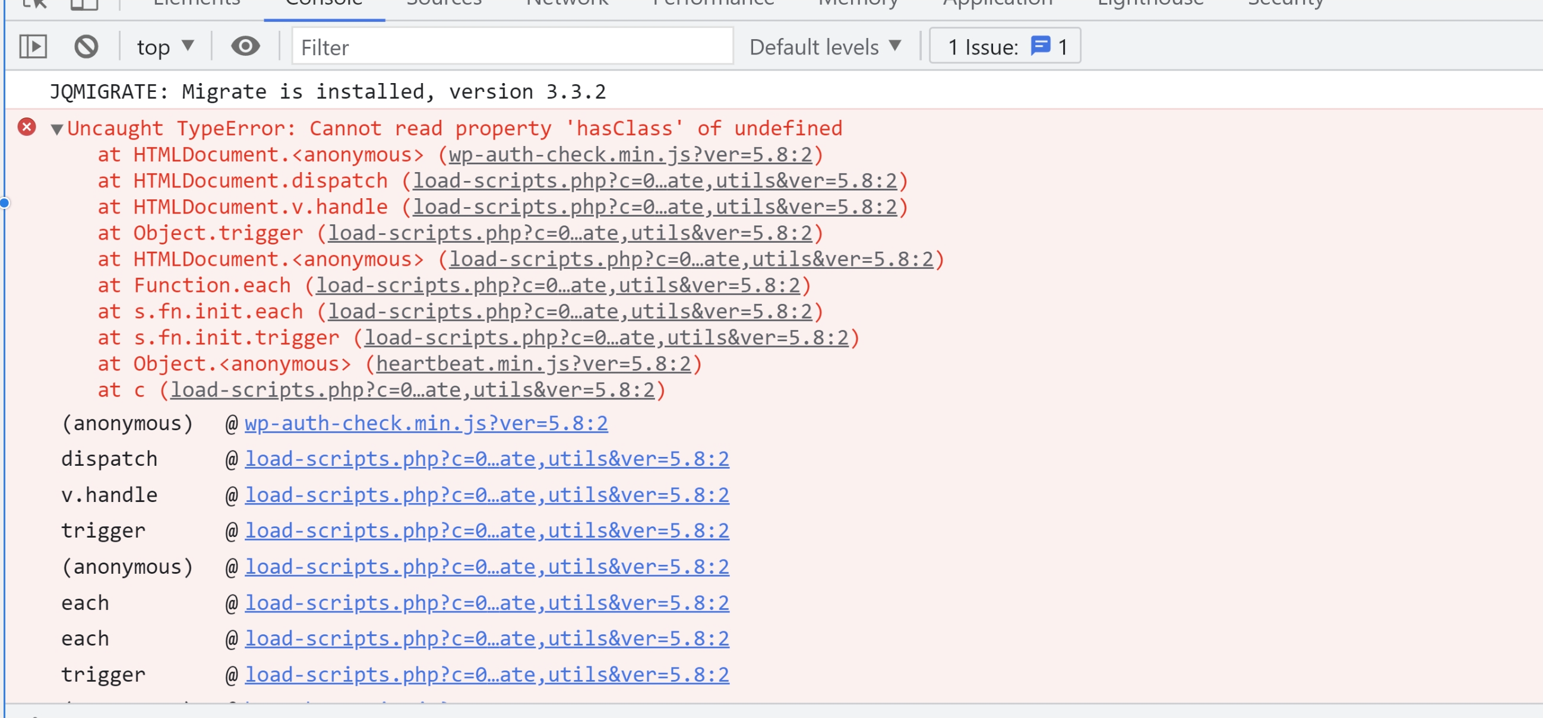Select the JQMIGRATE log message
Viewport: 1543px width, 718px height.
tap(327, 91)
